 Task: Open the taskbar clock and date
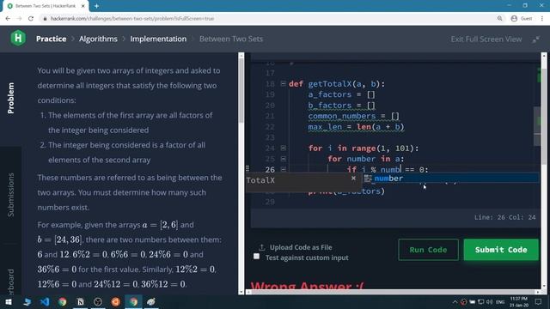(519, 302)
